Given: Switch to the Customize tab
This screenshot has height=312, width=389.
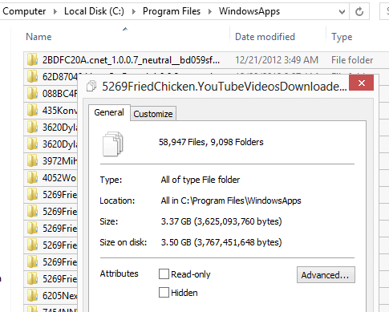Looking at the screenshot, I should pos(153,114).
